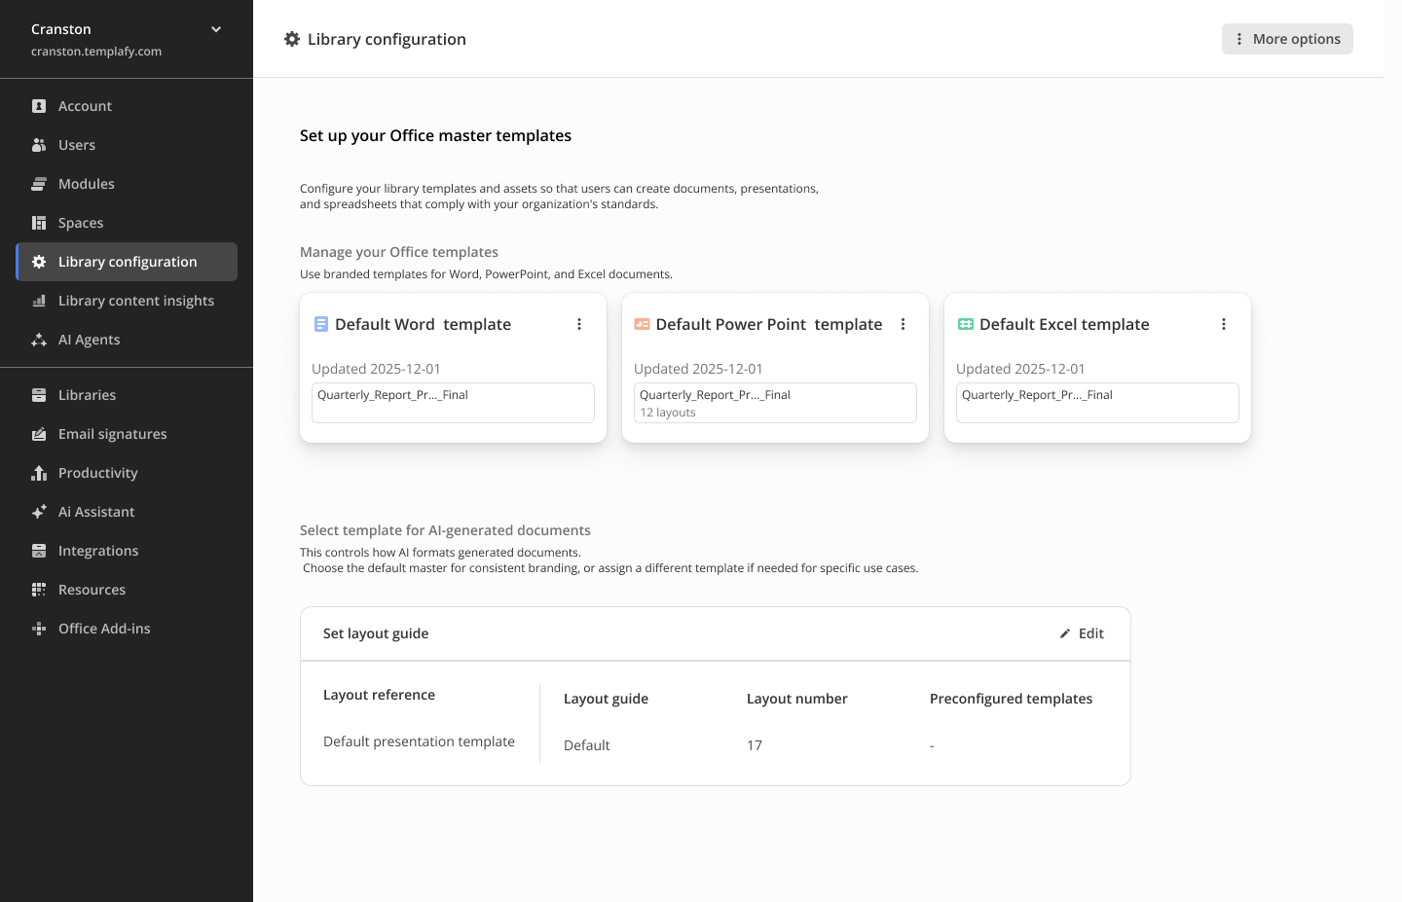
Task: Click the Productivity icon
Action: (39, 473)
